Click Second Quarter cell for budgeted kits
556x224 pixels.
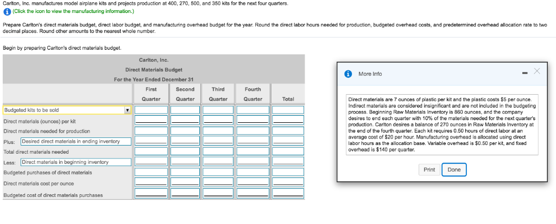(185, 110)
